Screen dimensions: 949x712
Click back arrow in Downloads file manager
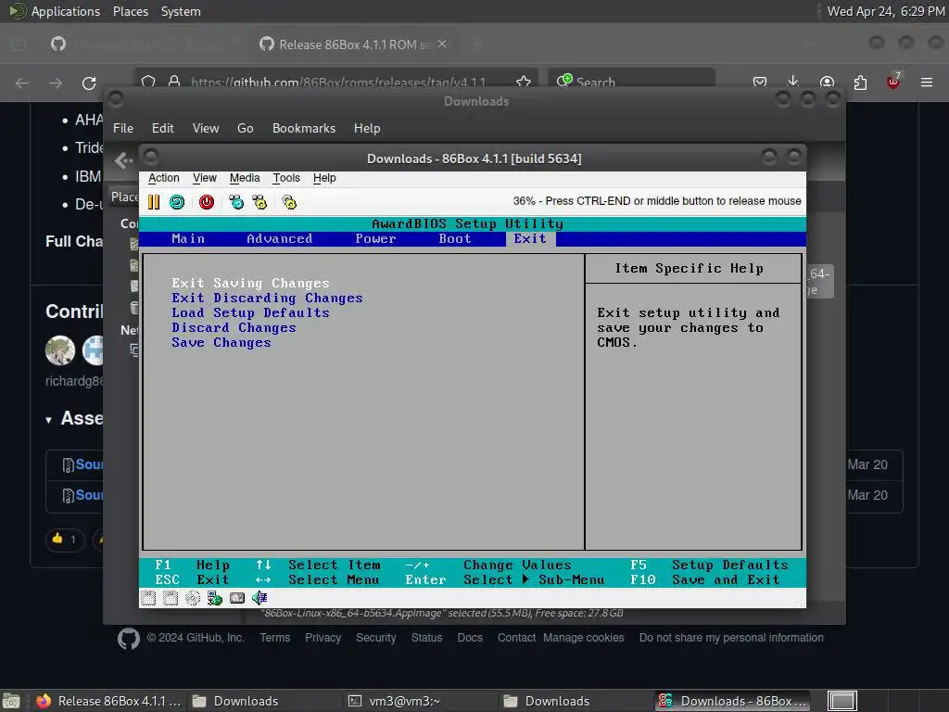(x=123, y=160)
